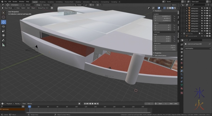
Task: Activate the Move tool
Action: coord(3,22)
